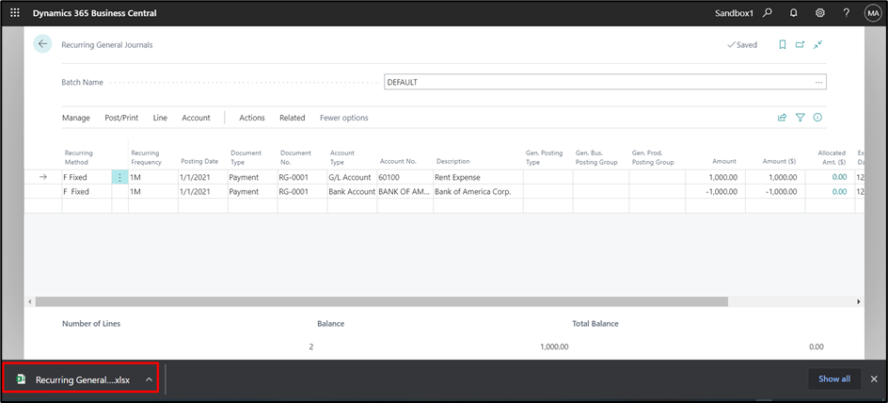
Task: Show the FactBox information icon
Action: click(817, 118)
